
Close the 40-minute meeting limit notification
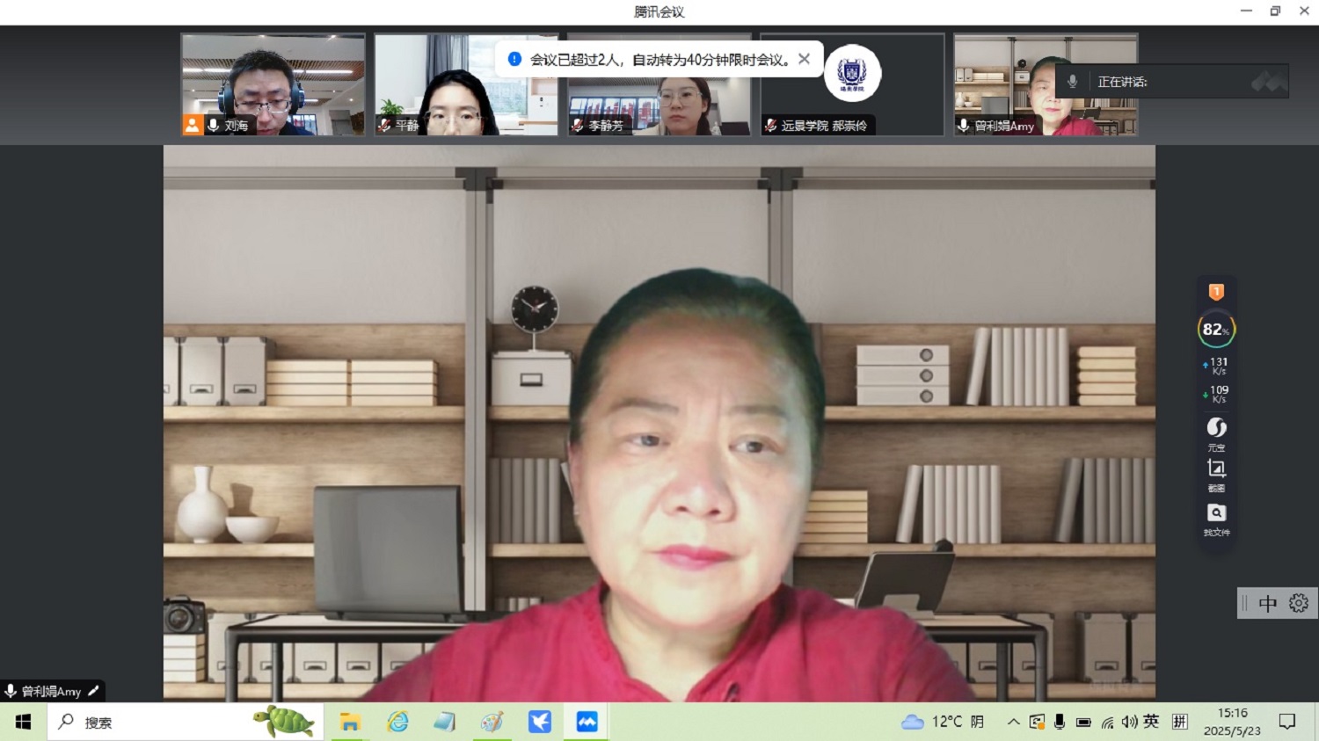point(804,59)
